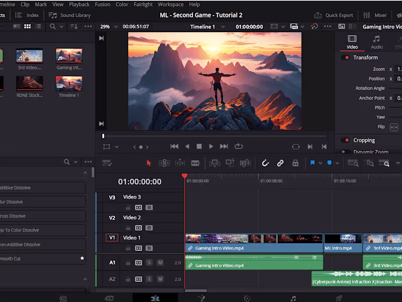Click the blue Flag icon
402x302 pixels.
pos(313,163)
